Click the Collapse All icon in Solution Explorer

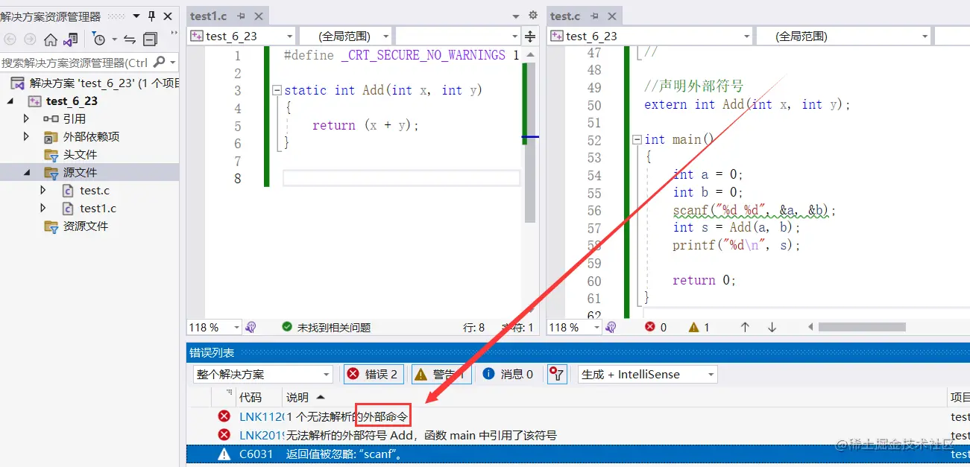tap(151, 40)
